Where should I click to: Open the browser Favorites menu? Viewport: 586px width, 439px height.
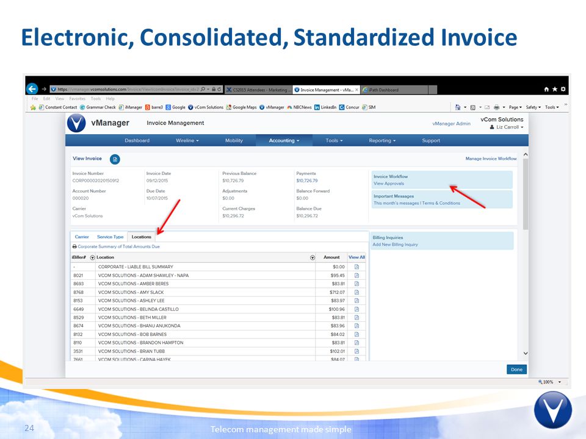(x=78, y=99)
